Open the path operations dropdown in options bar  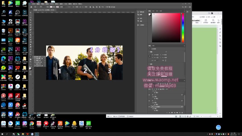pos(90,7)
